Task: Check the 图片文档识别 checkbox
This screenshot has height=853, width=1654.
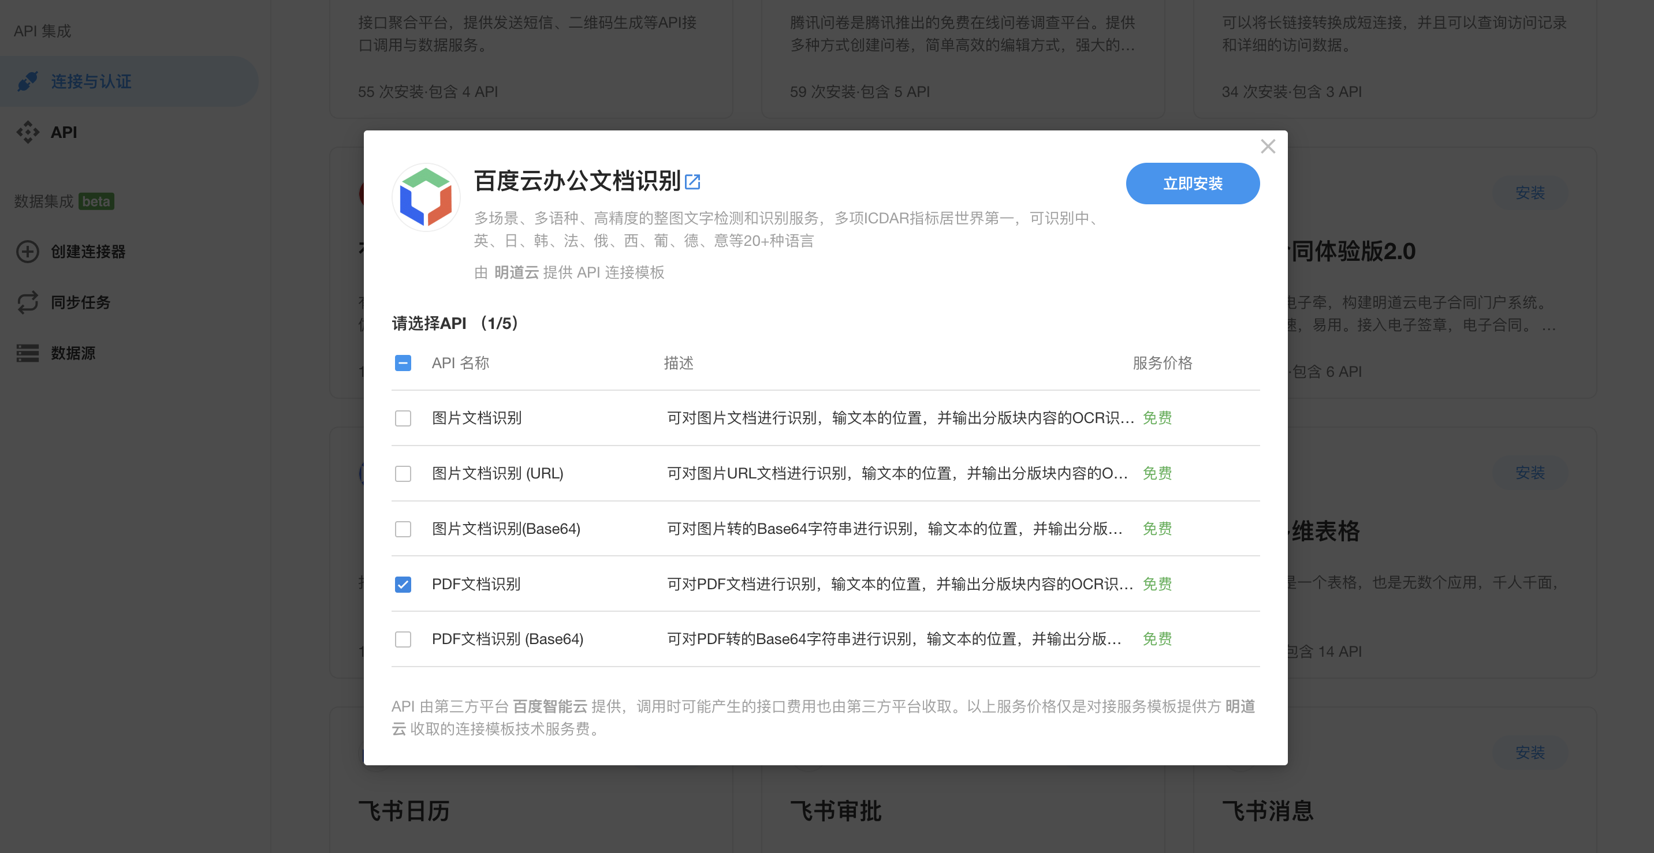Action: coord(403,418)
